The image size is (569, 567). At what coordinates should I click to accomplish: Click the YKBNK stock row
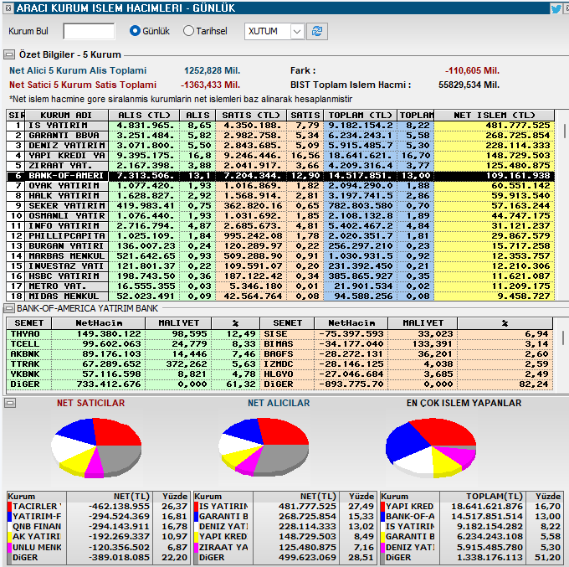[x=133, y=374]
